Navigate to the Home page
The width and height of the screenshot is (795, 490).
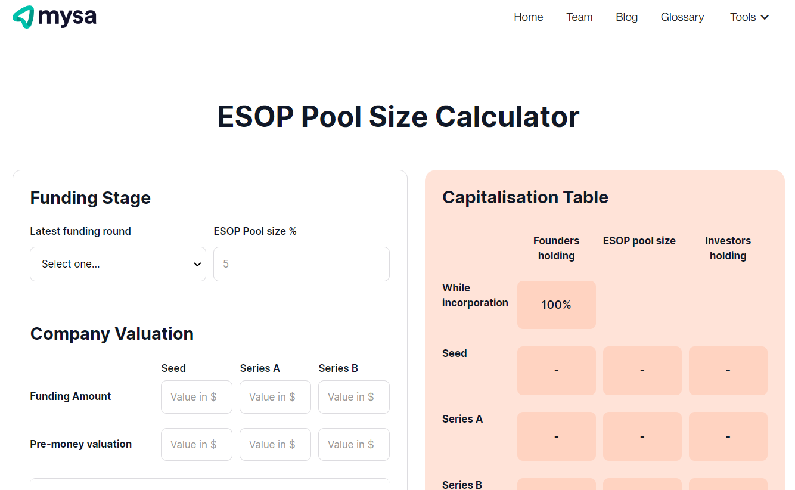click(528, 17)
